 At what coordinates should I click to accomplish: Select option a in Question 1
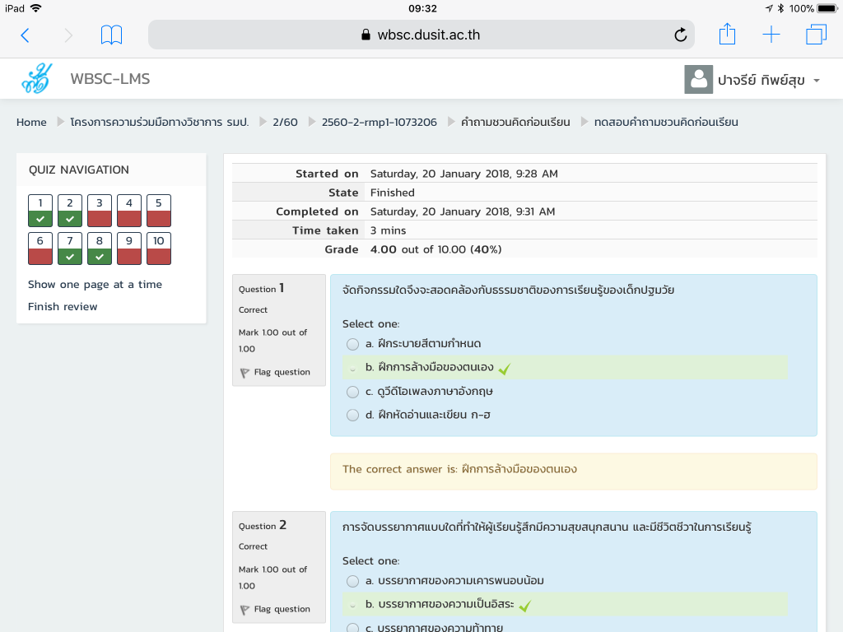(x=352, y=344)
